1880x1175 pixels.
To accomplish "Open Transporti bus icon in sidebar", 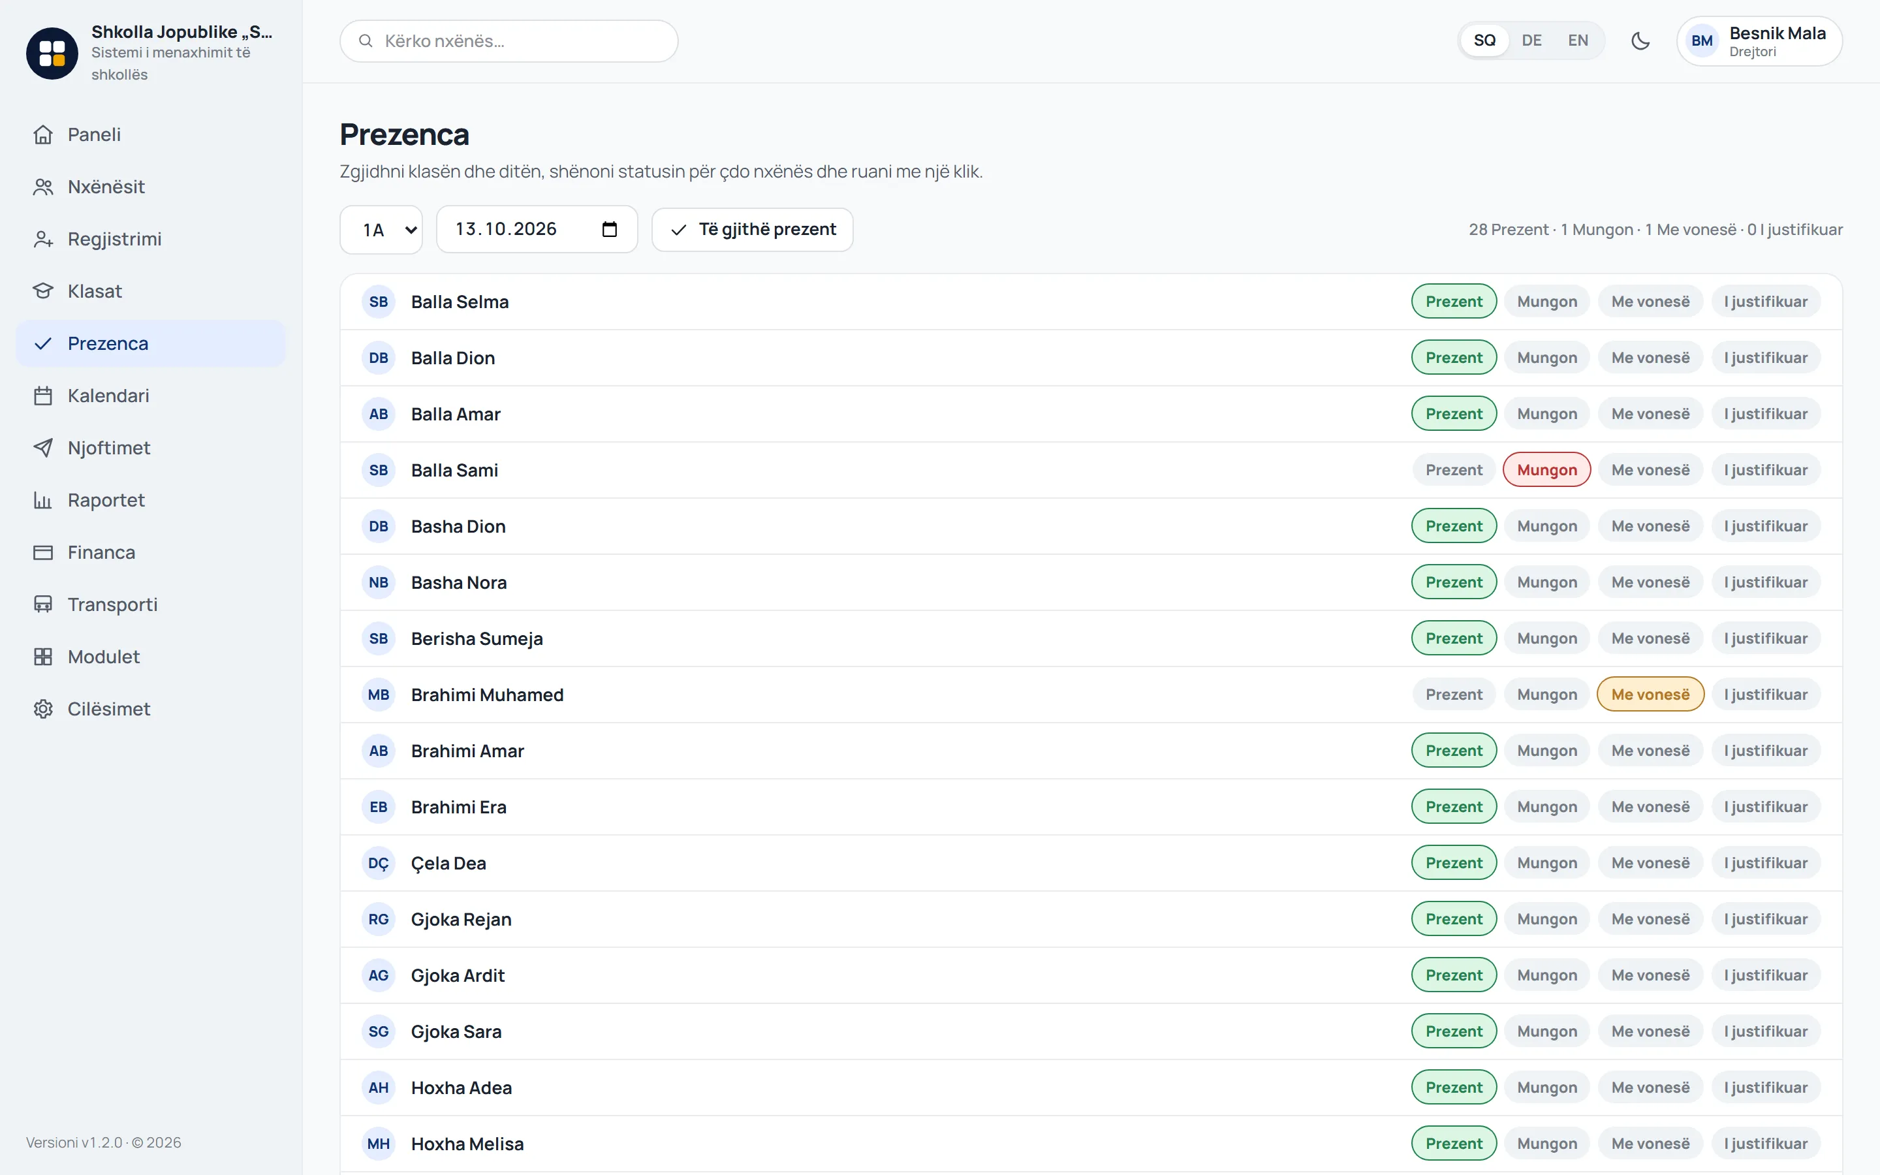I will tap(44, 604).
